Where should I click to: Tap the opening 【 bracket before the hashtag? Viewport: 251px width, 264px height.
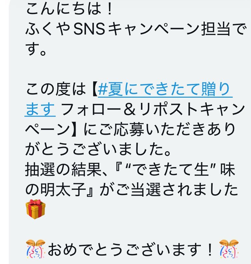click(95, 89)
